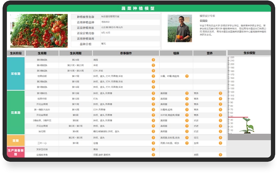Select the 采收期 growth stage block
Viewport: 278px width, 174px height.
point(16,74)
